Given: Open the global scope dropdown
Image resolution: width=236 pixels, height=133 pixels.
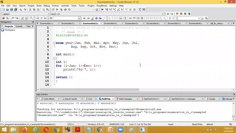Looking at the screenshot, I should click(48, 14).
